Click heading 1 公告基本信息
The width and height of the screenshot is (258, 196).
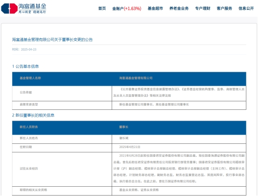click(x=25, y=67)
